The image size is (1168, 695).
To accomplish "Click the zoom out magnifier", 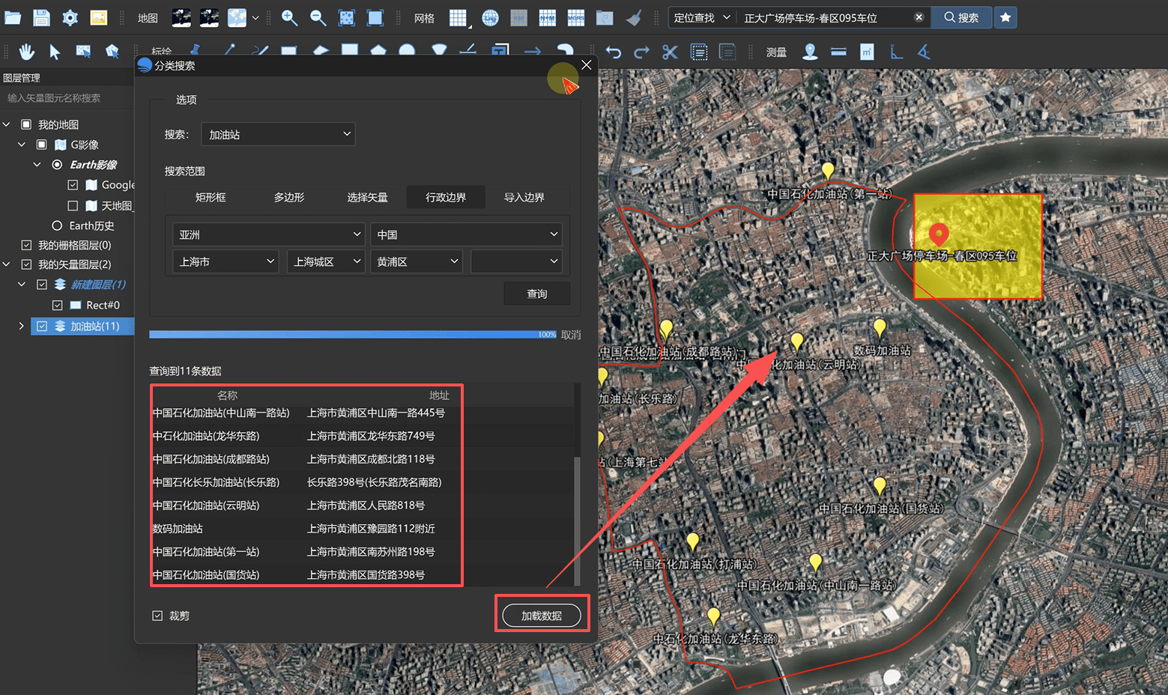I will tap(318, 17).
